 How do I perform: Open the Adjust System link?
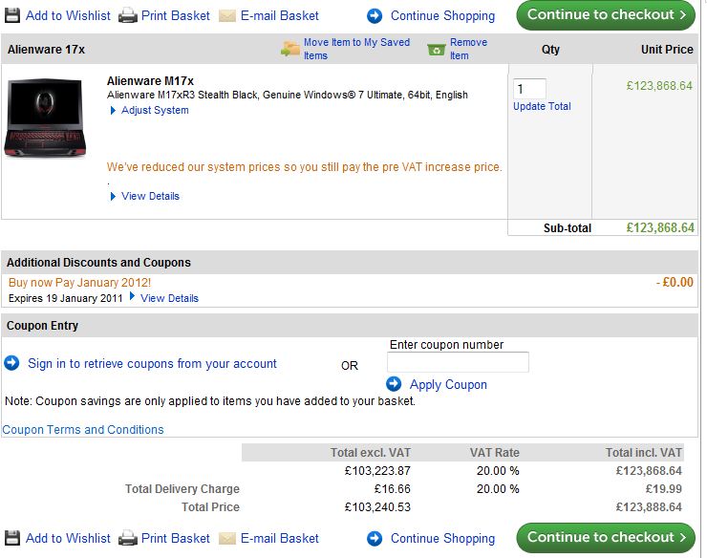tap(155, 110)
